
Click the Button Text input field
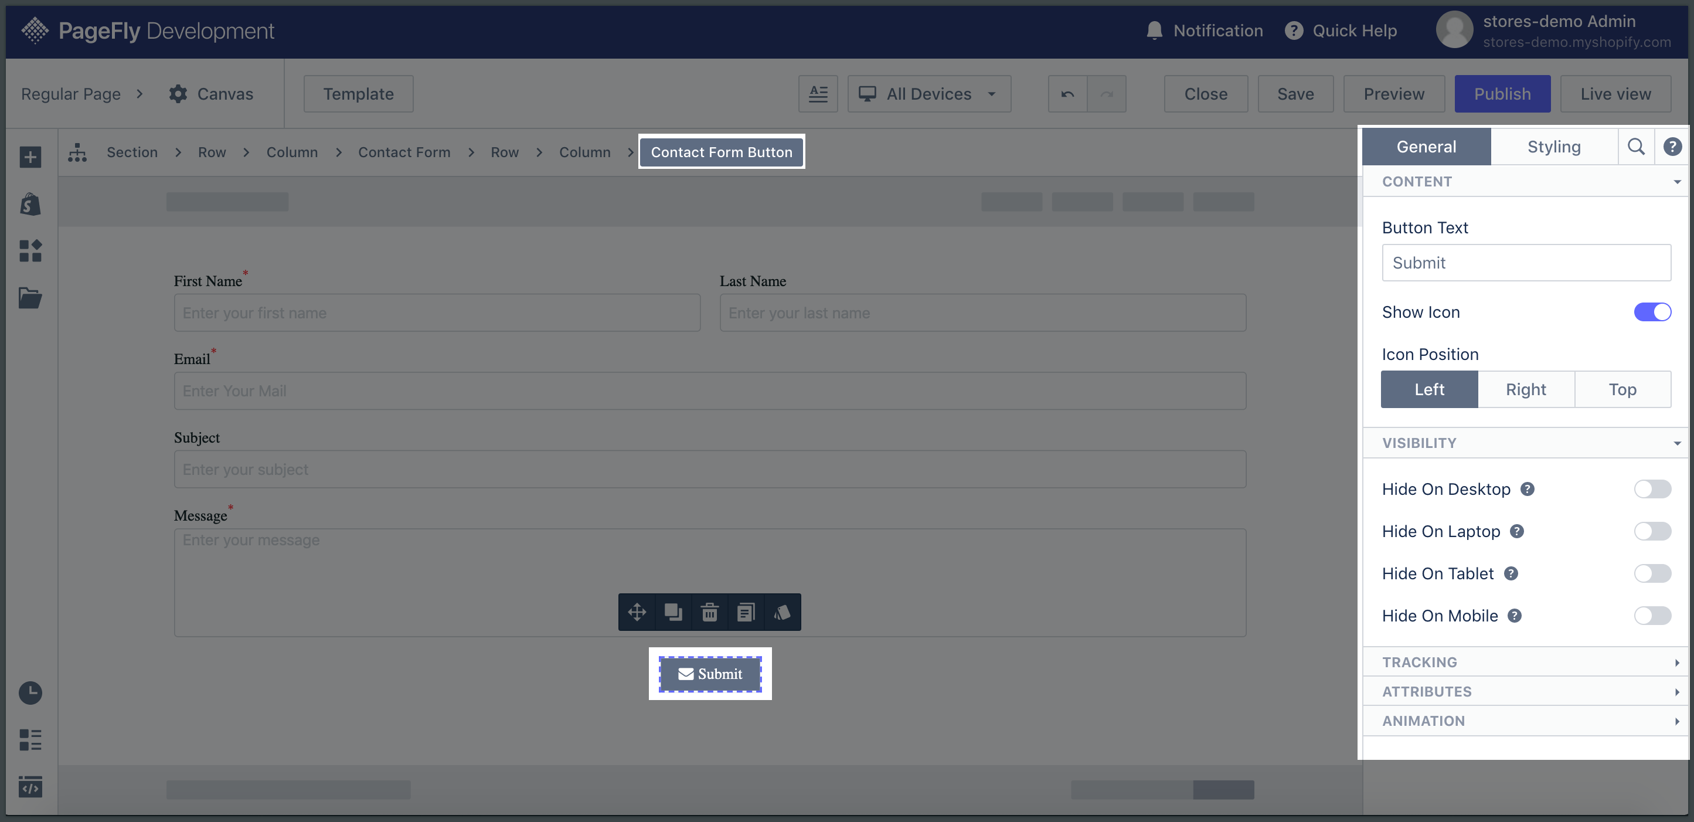(x=1526, y=263)
